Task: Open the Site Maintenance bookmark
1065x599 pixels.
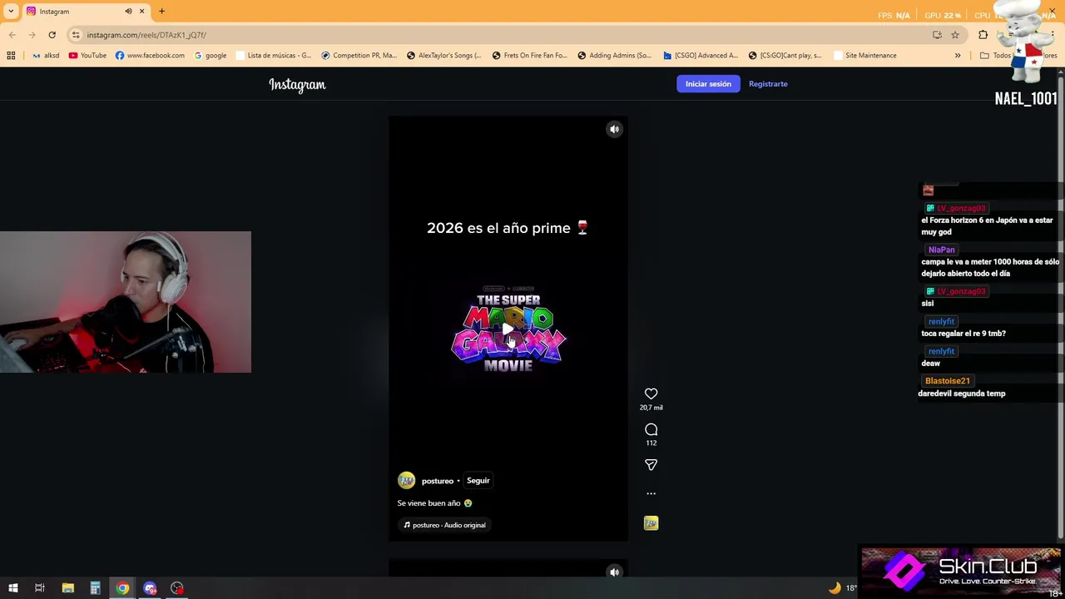Action: tap(864, 56)
